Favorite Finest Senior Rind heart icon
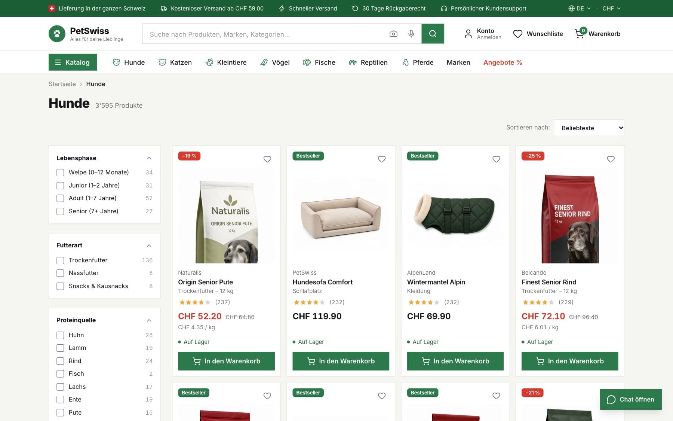The height and width of the screenshot is (421, 673). click(611, 159)
